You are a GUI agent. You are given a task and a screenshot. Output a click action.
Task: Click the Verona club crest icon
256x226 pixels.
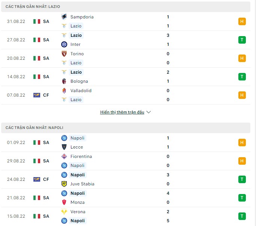point(64,212)
